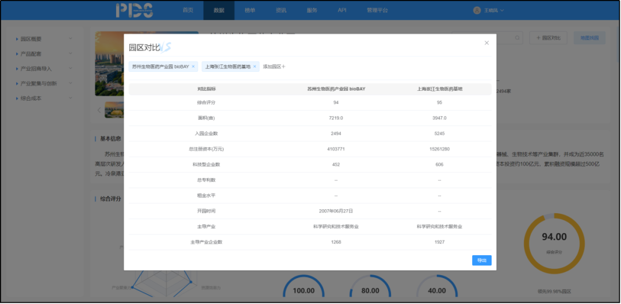Click the 租金水平 row label
Viewport: 621px width, 304px height.
pos(207,195)
